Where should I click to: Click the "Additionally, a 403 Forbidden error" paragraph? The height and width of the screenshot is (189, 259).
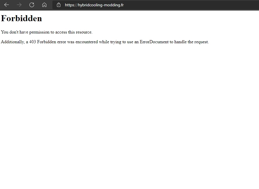[x=105, y=42]
